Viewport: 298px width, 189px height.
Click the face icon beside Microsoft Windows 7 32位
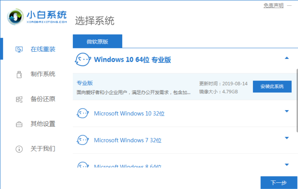[83, 140]
